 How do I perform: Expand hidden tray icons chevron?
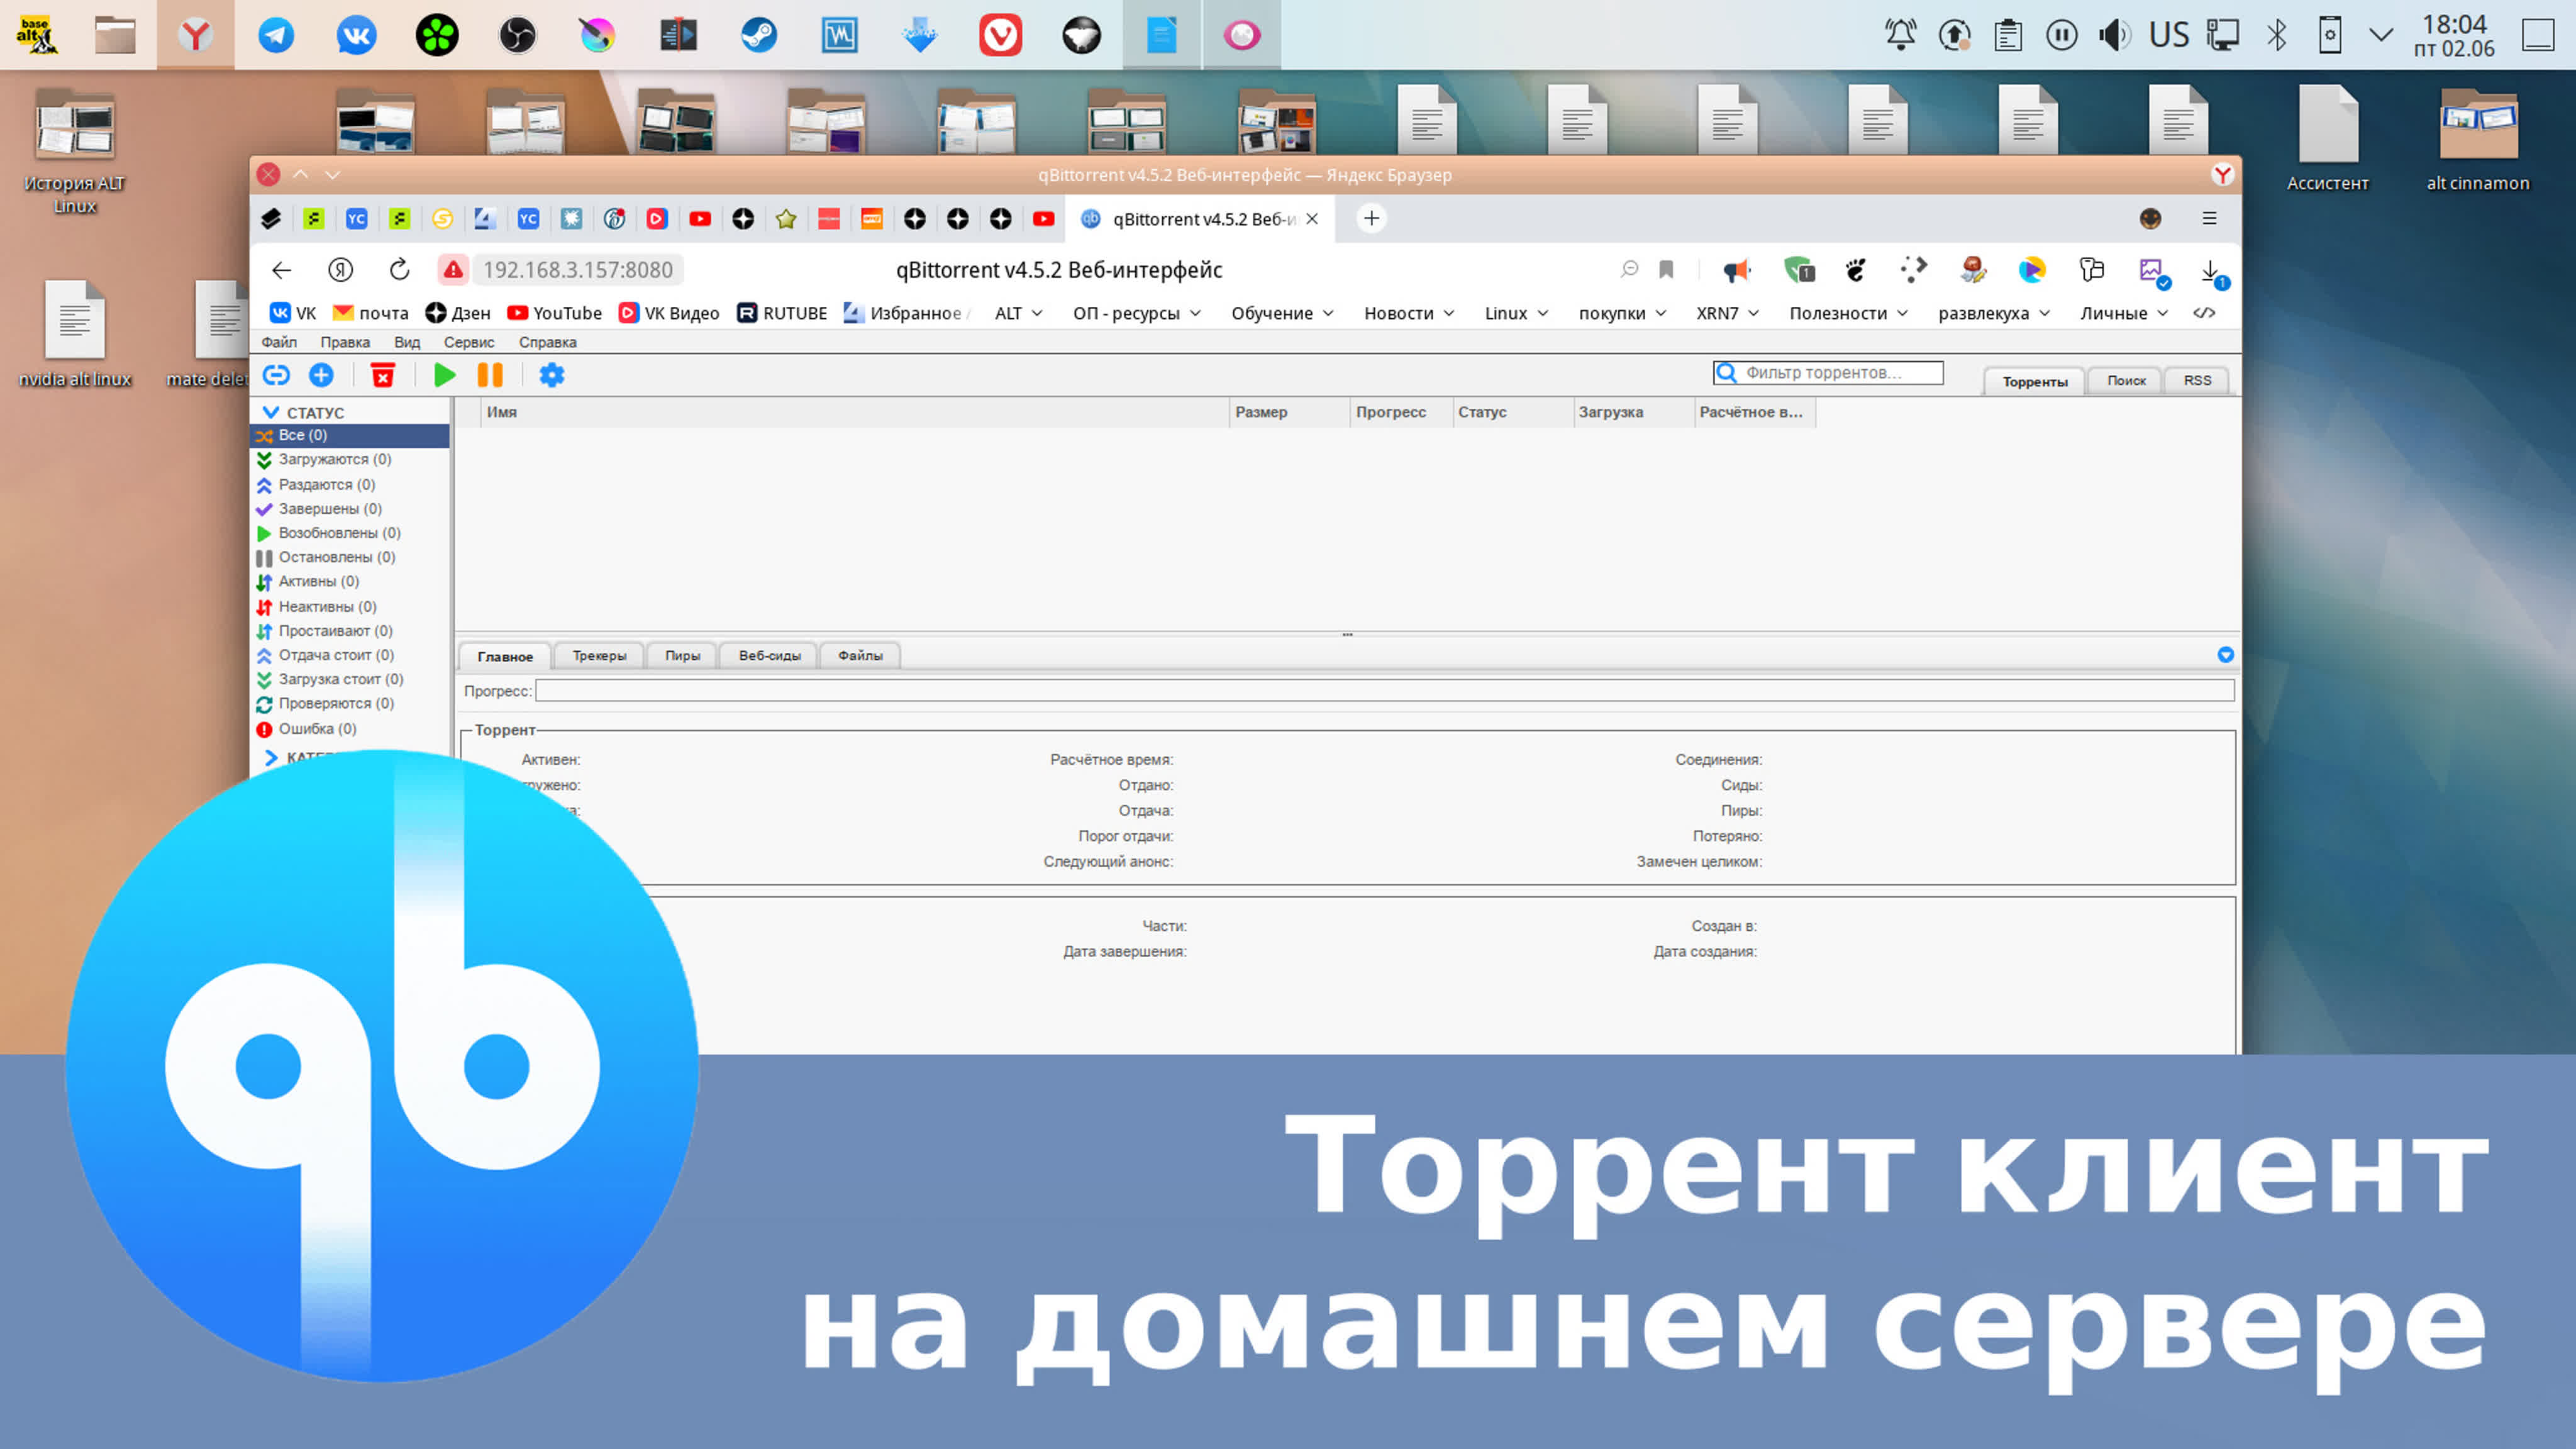[x=2381, y=35]
